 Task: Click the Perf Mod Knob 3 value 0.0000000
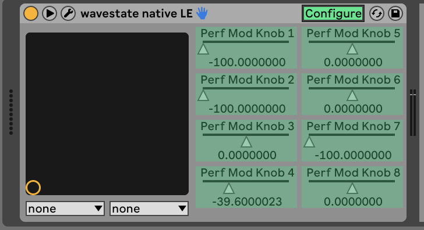[x=247, y=155]
